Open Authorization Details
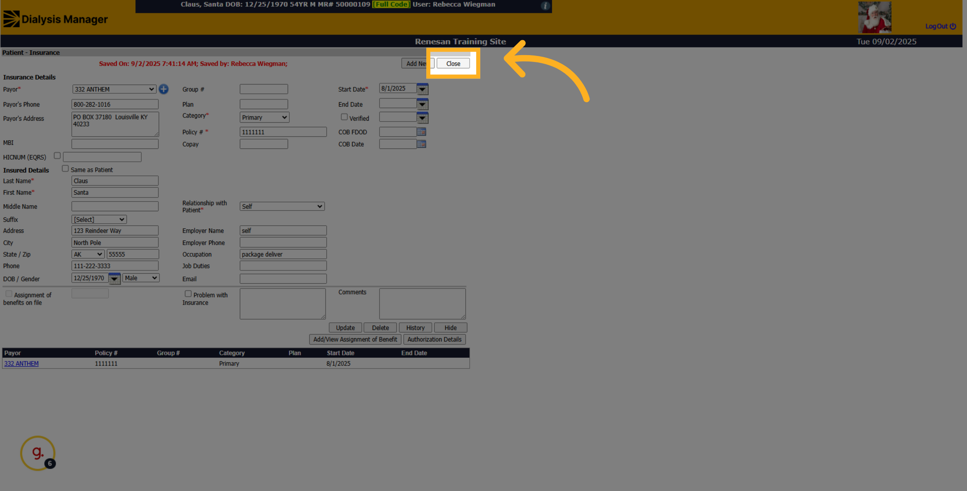Viewport: 967px width, 491px height. click(x=434, y=339)
